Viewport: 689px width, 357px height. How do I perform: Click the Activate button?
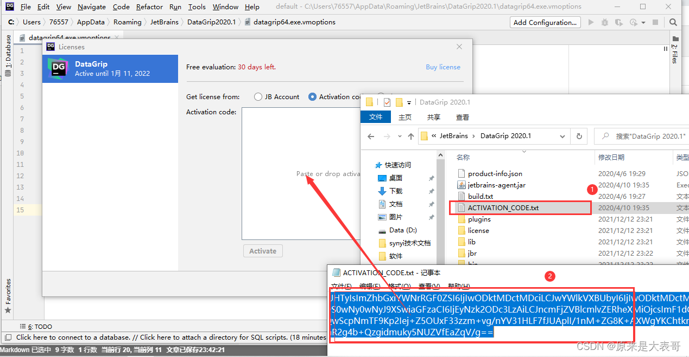click(x=263, y=251)
